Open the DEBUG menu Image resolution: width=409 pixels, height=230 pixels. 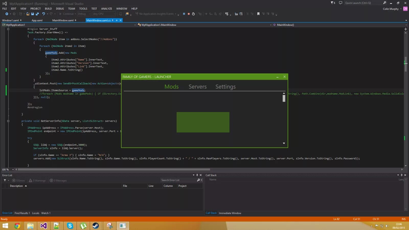coord(60,8)
